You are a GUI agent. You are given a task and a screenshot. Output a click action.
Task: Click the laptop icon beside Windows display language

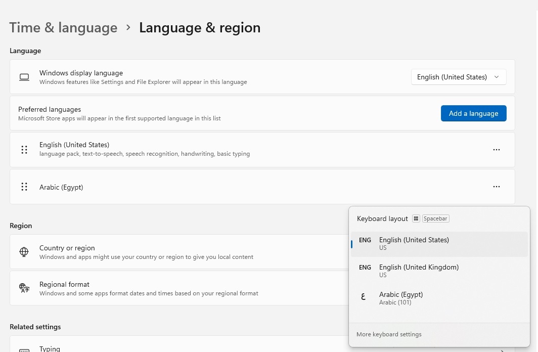(24, 77)
